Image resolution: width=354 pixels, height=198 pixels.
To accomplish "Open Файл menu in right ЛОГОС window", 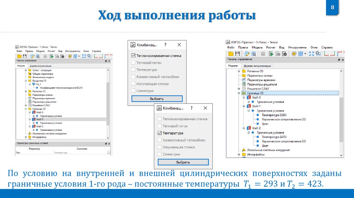I will [x=231, y=47].
